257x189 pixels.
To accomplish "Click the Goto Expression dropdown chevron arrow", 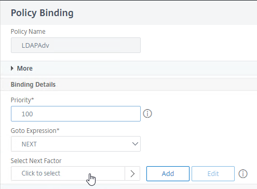I will [x=135, y=144].
